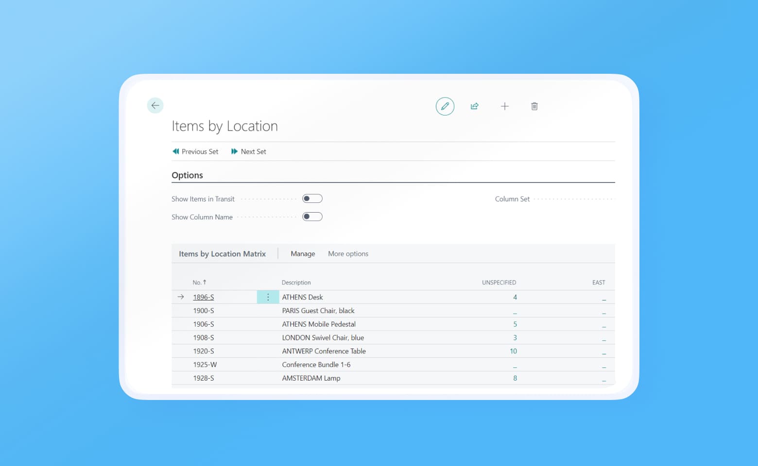The height and width of the screenshot is (466, 758).
Task: Toggle Show Column Name switch
Action: [x=312, y=216]
